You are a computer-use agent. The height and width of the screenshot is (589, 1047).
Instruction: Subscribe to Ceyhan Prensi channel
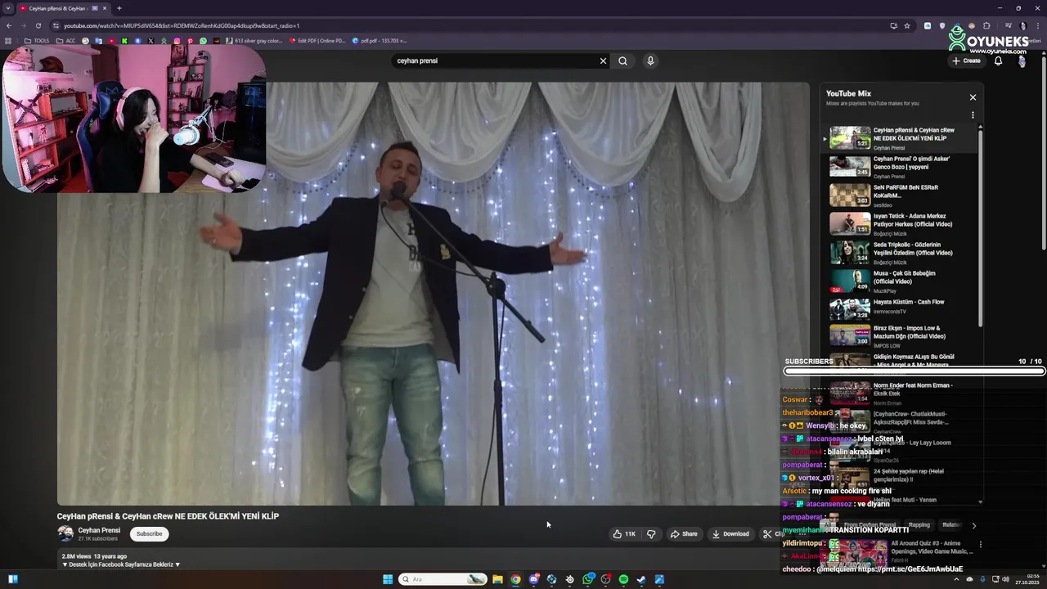(149, 534)
